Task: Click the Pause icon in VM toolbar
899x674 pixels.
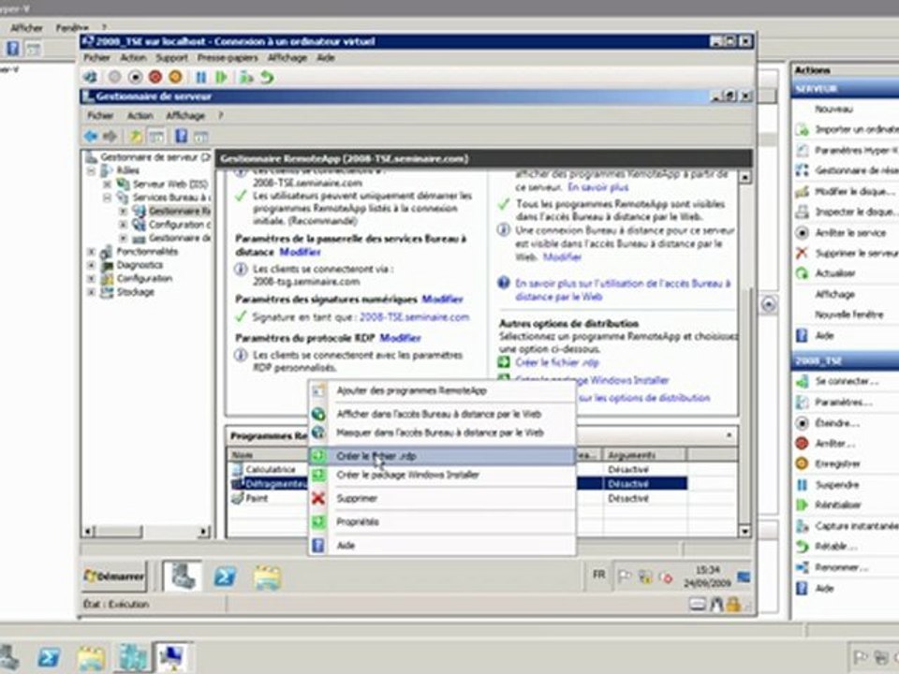Action: [200, 77]
